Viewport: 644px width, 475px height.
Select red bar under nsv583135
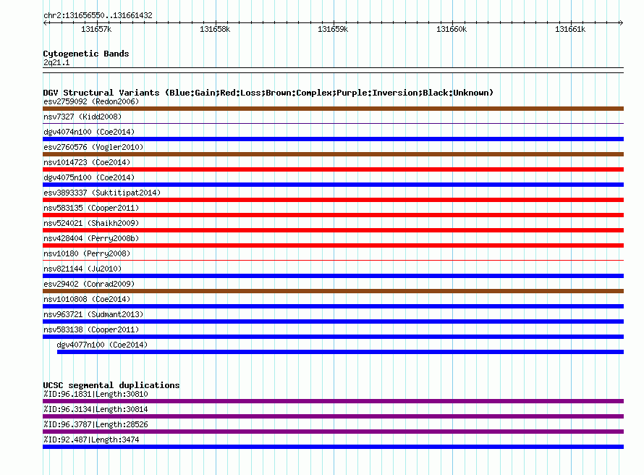[x=333, y=215]
